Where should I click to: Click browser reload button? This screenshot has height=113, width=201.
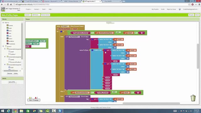[x=8, y=4]
